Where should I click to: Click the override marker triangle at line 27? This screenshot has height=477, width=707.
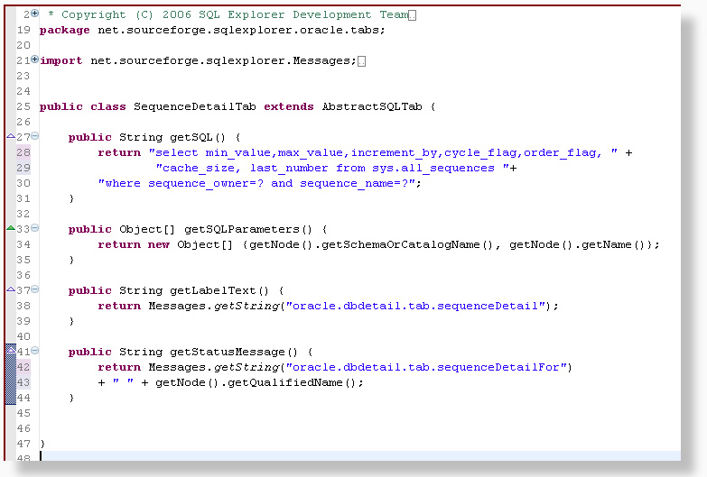(11, 136)
